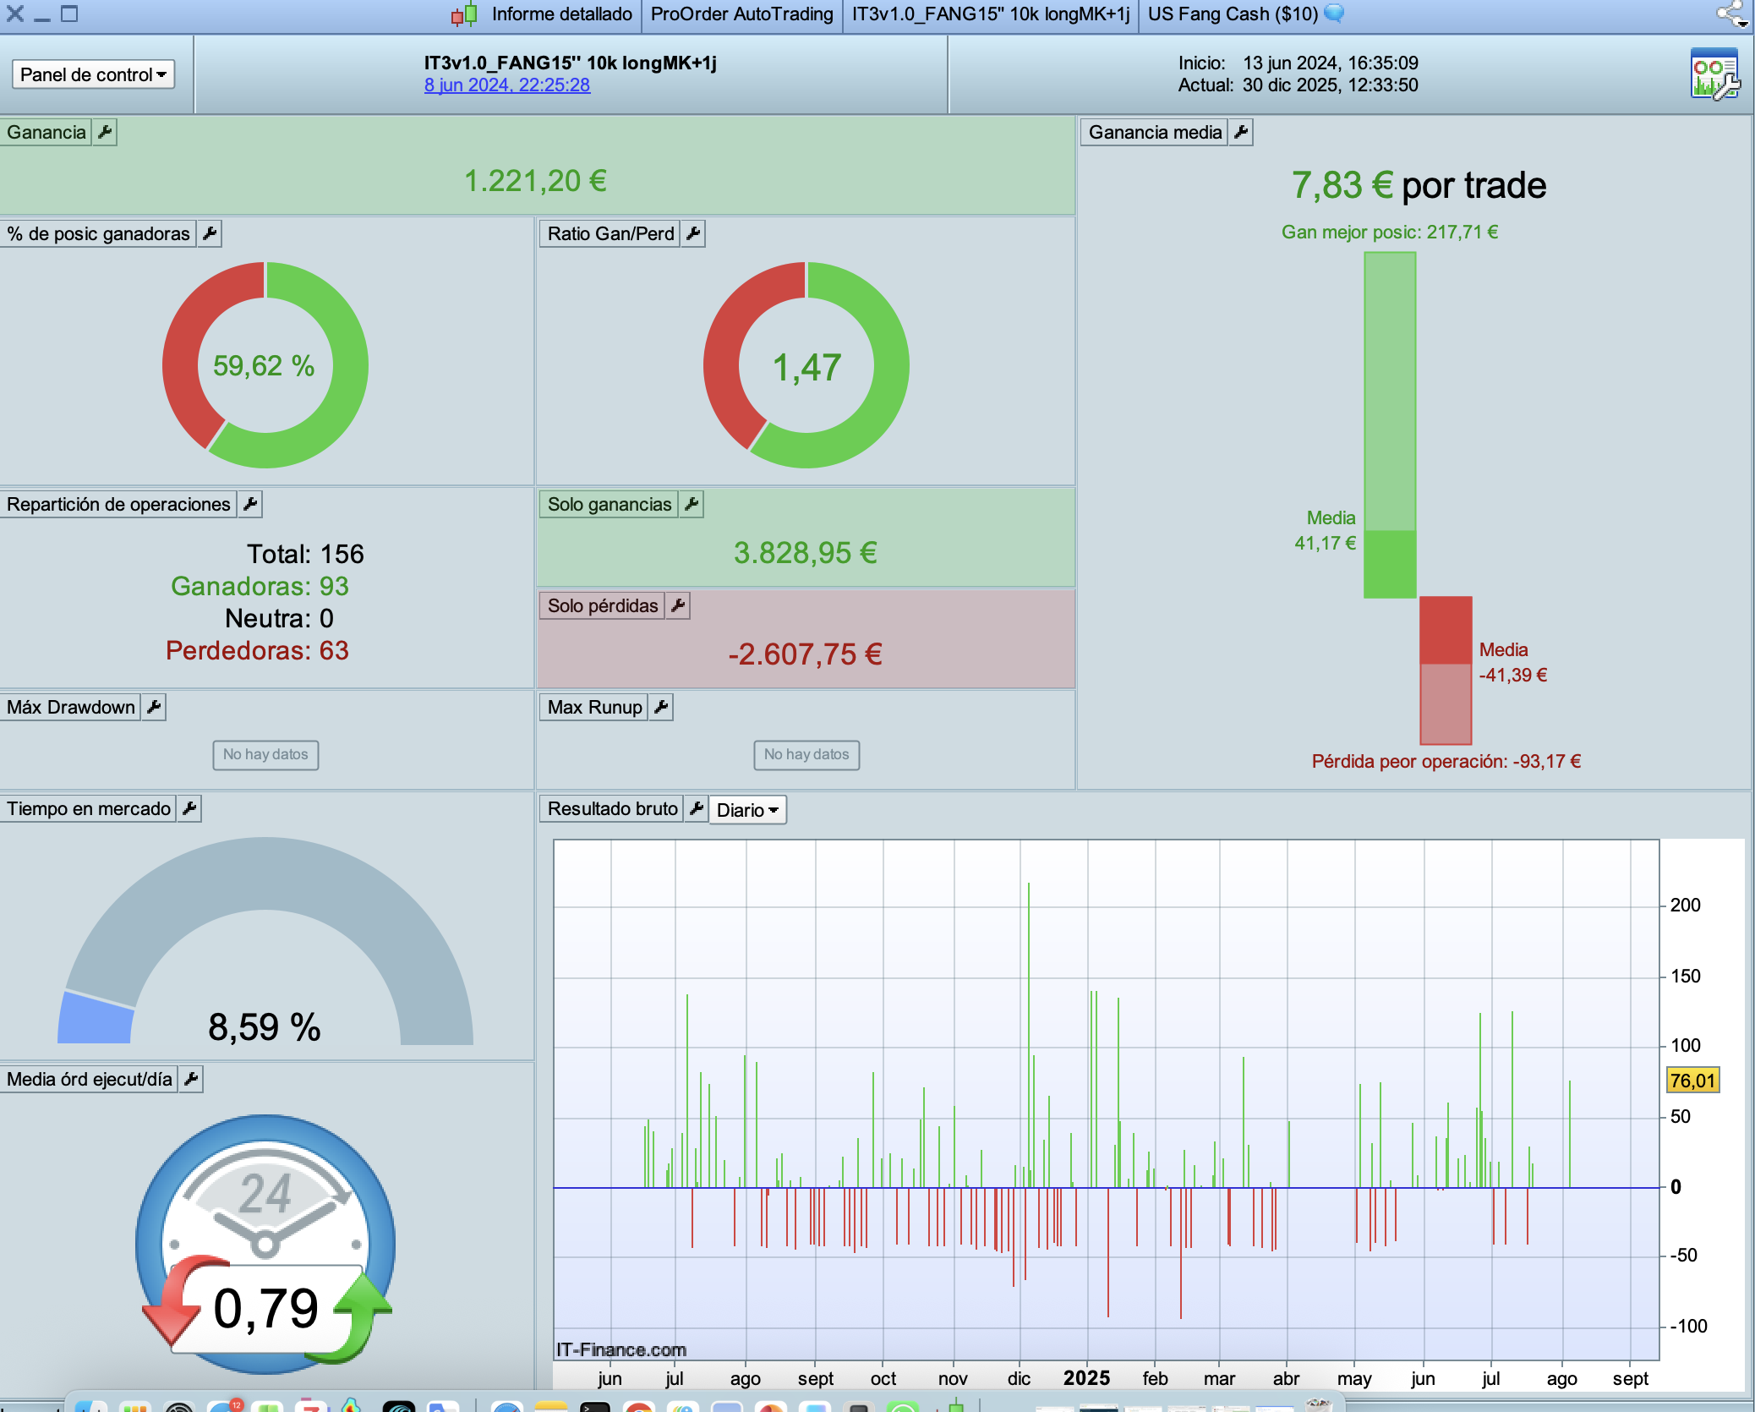Open the Diario period dropdown
Image resolution: width=1755 pixels, height=1412 pixels.
(x=747, y=810)
